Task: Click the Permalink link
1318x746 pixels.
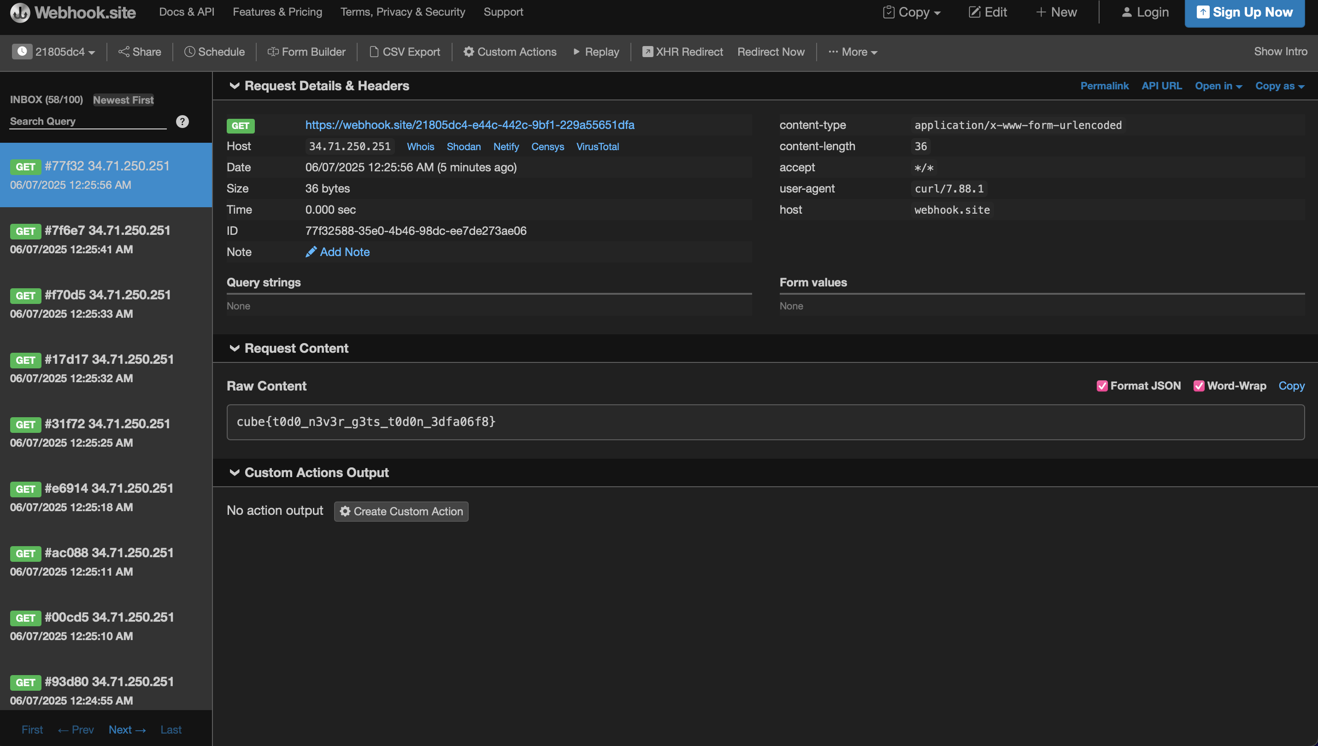Action: click(x=1104, y=86)
